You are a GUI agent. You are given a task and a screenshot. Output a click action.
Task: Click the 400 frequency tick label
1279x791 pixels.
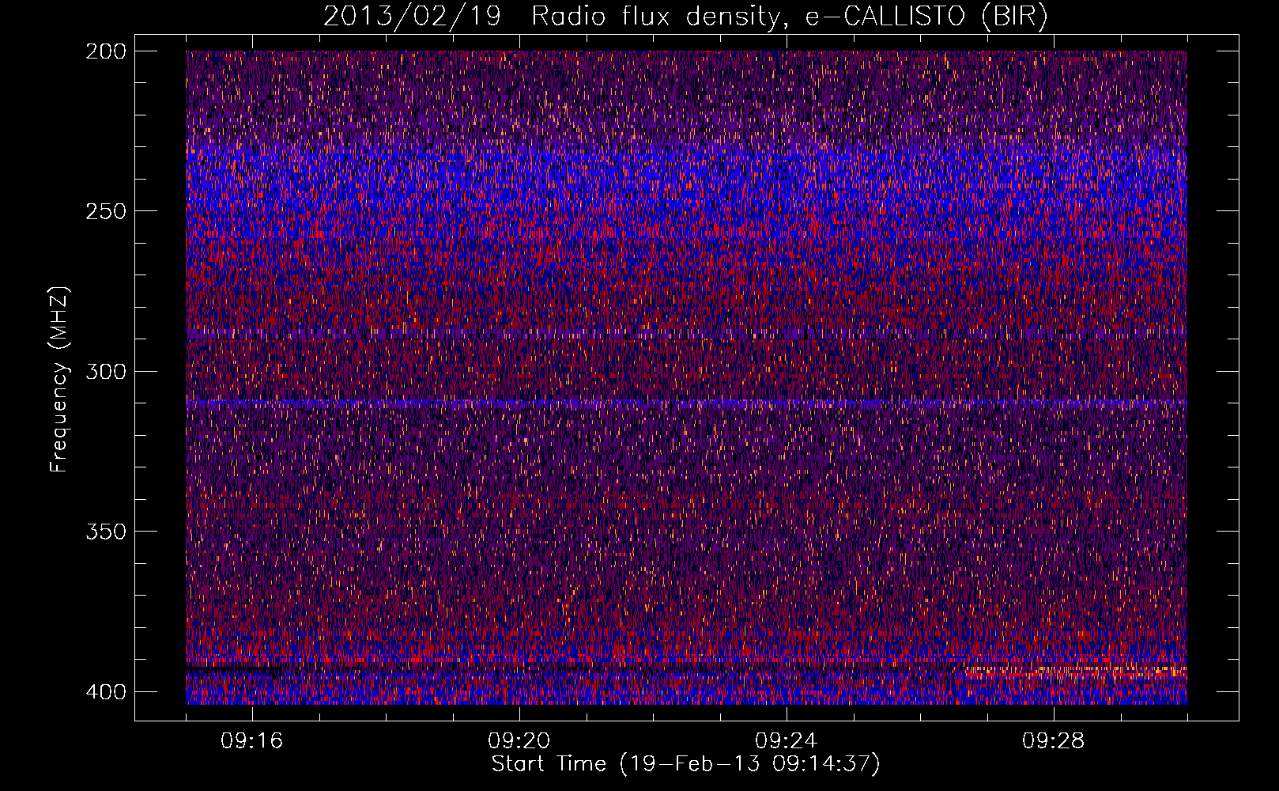(x=105, y=692)
